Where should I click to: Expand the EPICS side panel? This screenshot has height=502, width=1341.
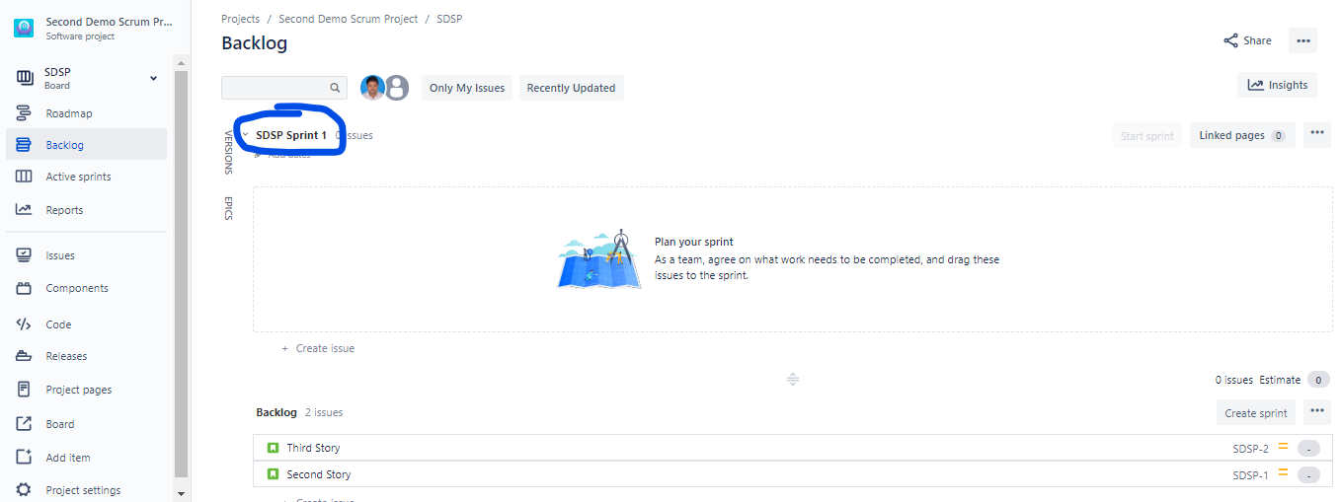(x=228, y=208)
